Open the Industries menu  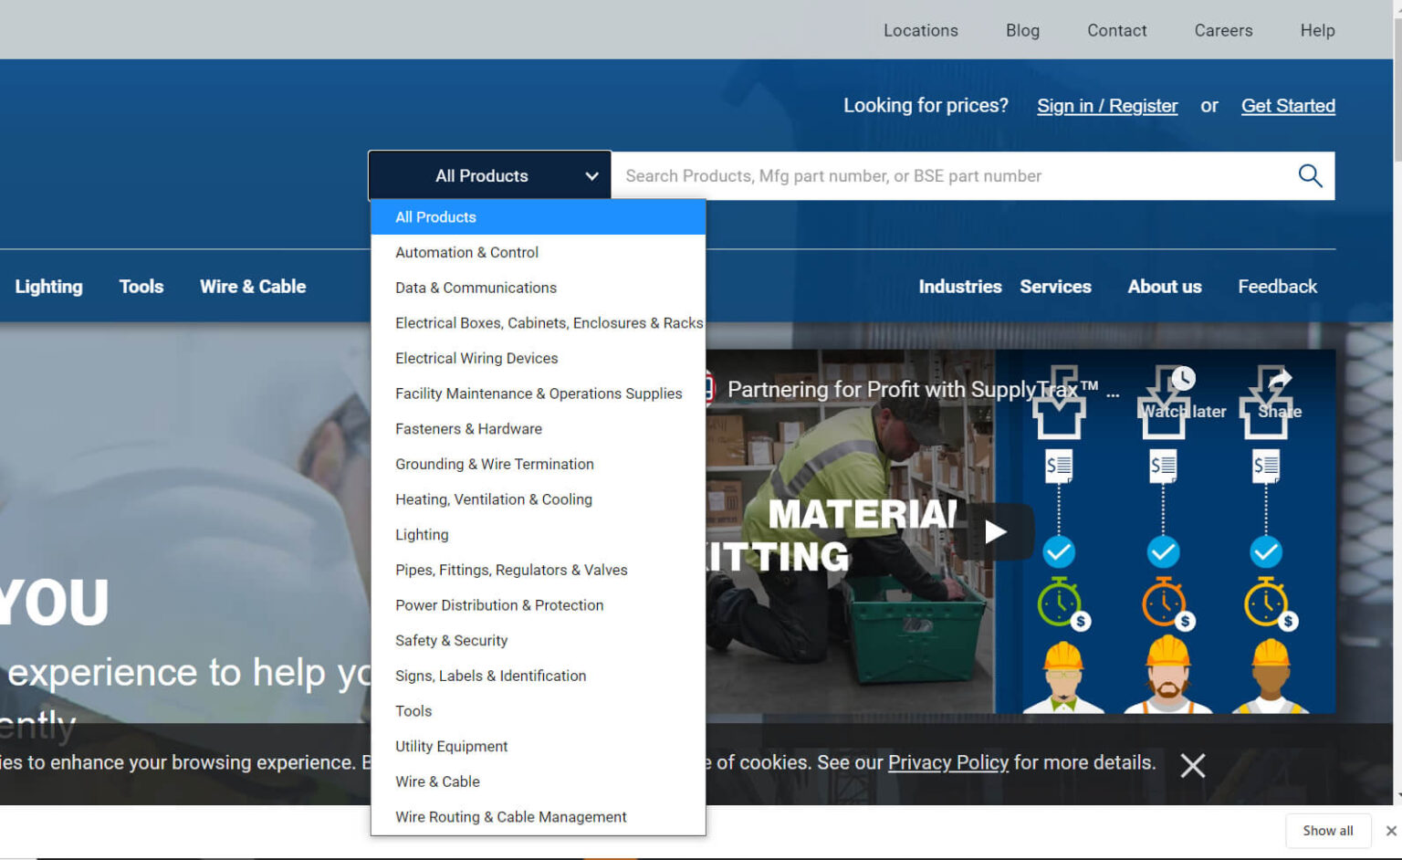tap(959, 287)
